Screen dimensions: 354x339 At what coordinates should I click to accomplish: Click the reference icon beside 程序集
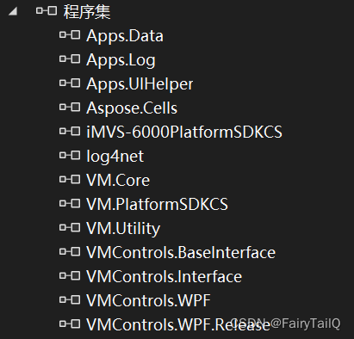click(47, 11)
